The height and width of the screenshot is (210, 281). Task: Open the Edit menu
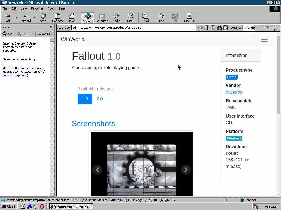coord(14,8)
